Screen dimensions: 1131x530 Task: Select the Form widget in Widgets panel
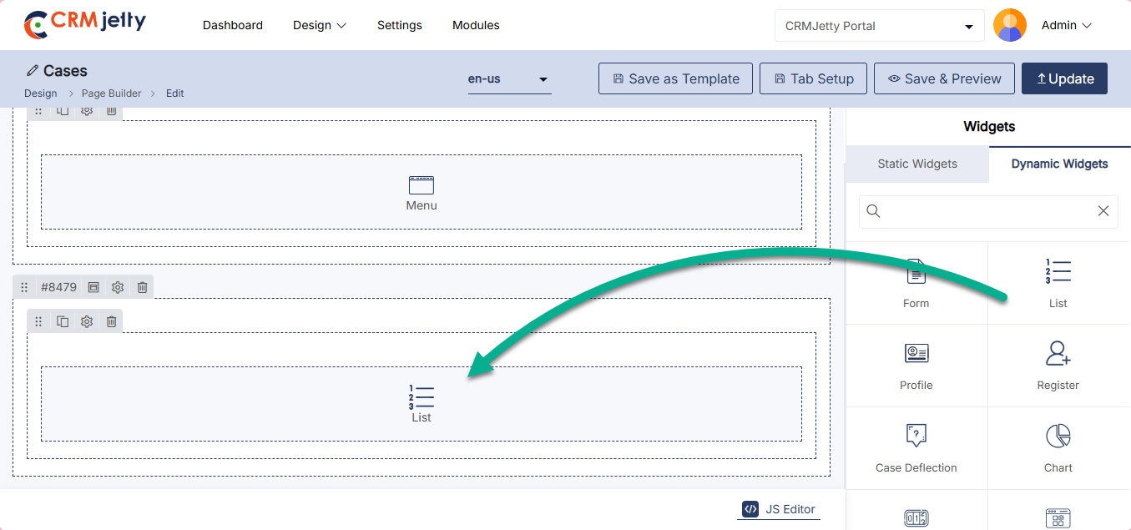tap(916, 283)
